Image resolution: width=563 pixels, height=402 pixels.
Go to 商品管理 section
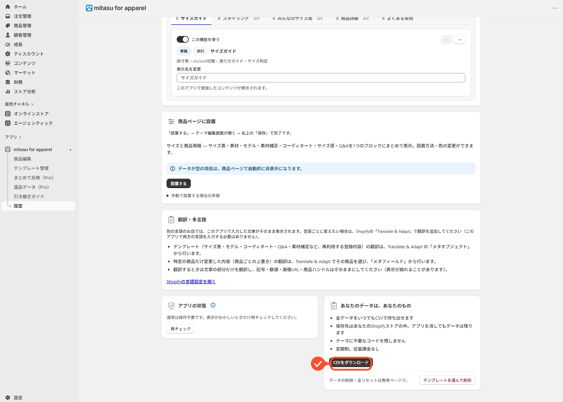click(22, 26)
